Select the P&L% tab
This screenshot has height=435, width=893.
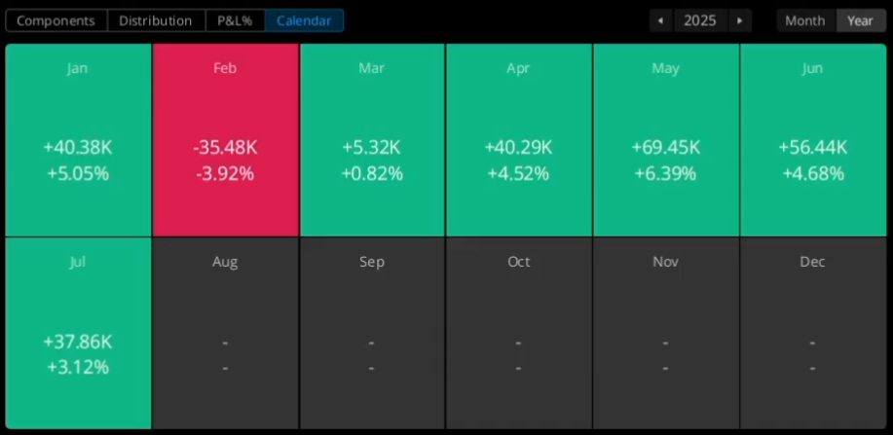click(235, 20)
